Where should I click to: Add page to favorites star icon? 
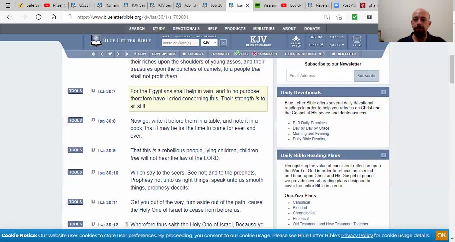(339, 17)
